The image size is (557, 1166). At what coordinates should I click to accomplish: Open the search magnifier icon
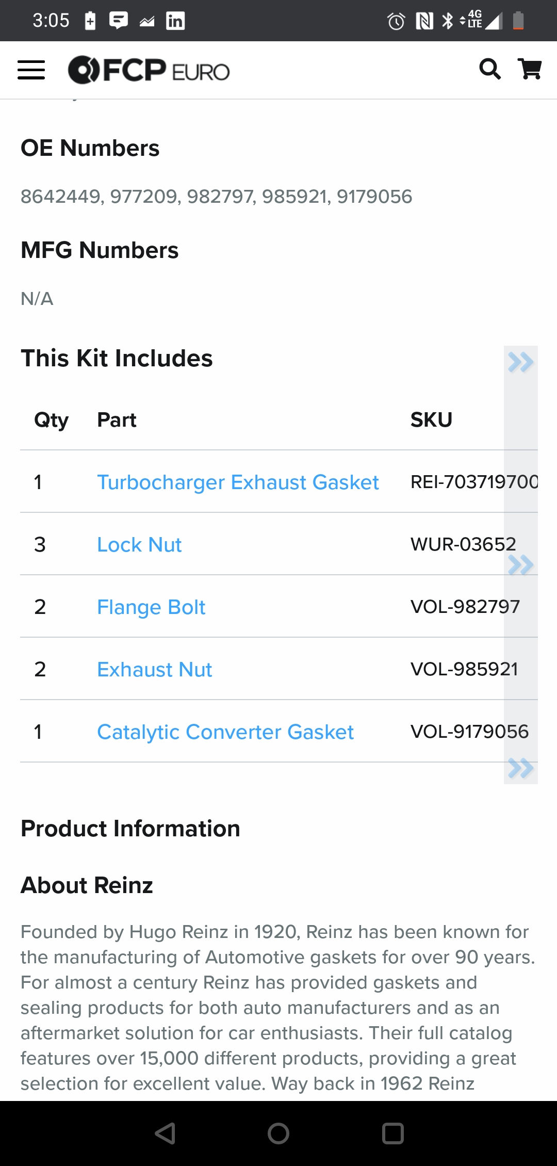pos(489,69)
